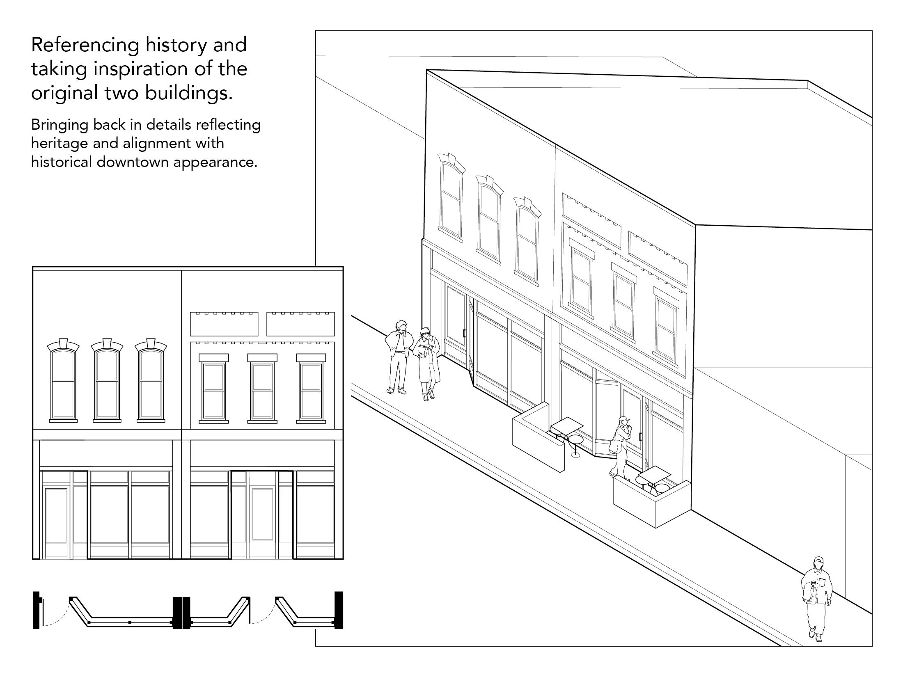Image resolution: width=903 pixels, height=677 pixels.
Task: Select right end wall block in floor plan
Action: 339,610
